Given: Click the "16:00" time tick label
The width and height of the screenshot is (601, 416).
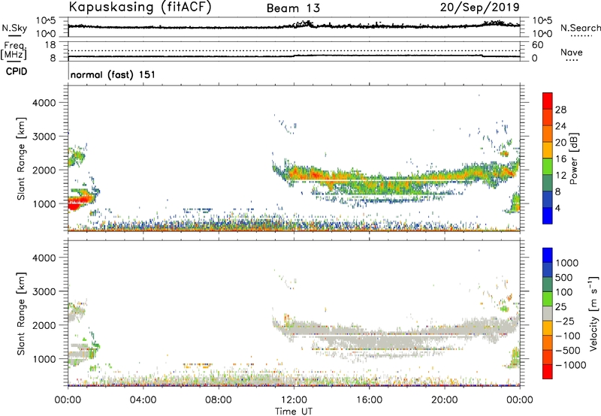Looking at the screenshot, I should [369, 400].
